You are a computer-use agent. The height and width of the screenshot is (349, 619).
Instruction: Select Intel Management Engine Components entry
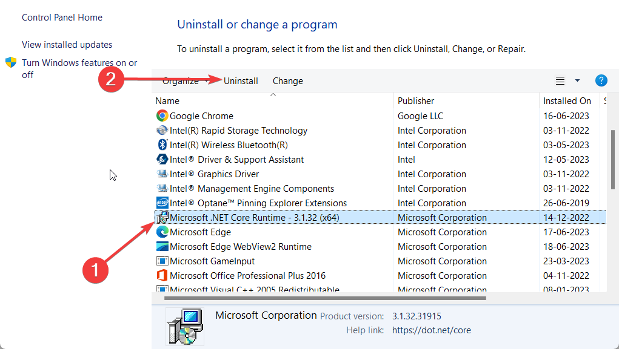(x=252, y=189)
